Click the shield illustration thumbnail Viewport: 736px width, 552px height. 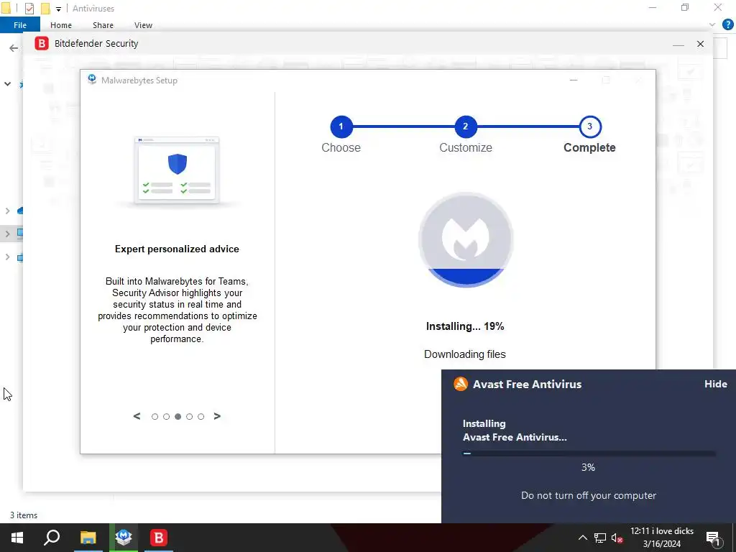click(x=177, y=170)
